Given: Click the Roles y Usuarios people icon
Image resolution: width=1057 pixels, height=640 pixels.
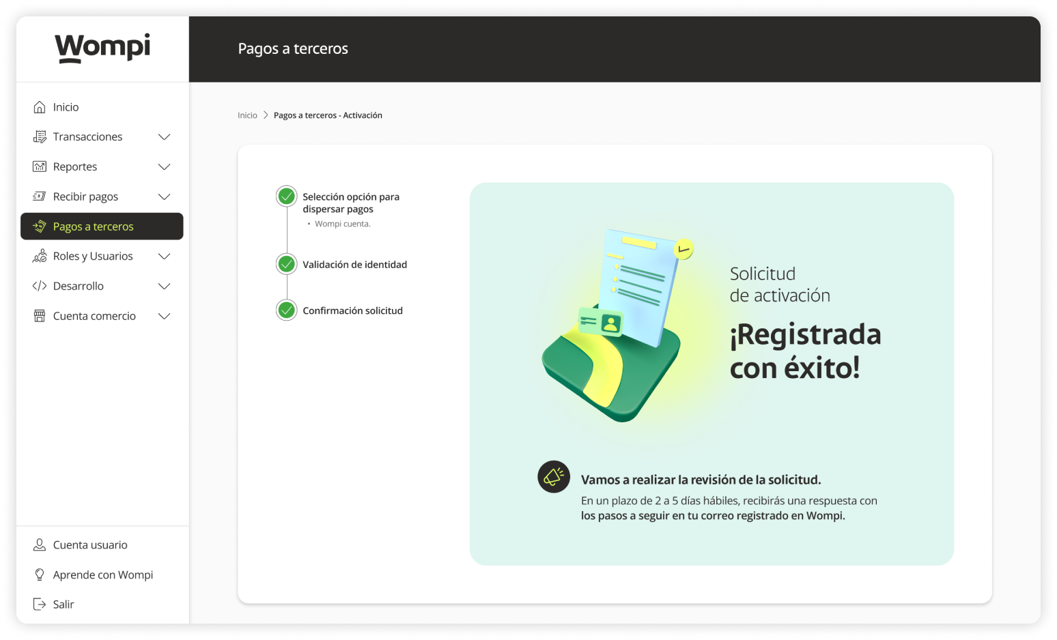Looking at the screenshot, I should click(40, 256).
